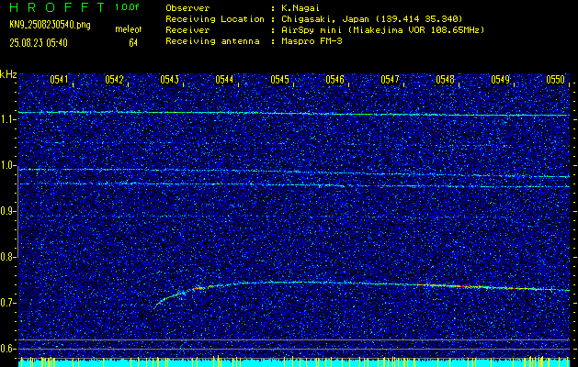Image resolution: width=578 pixels, height=367 pixels.
Task: Click the 0541 time marker
Action: pos(59,79)
